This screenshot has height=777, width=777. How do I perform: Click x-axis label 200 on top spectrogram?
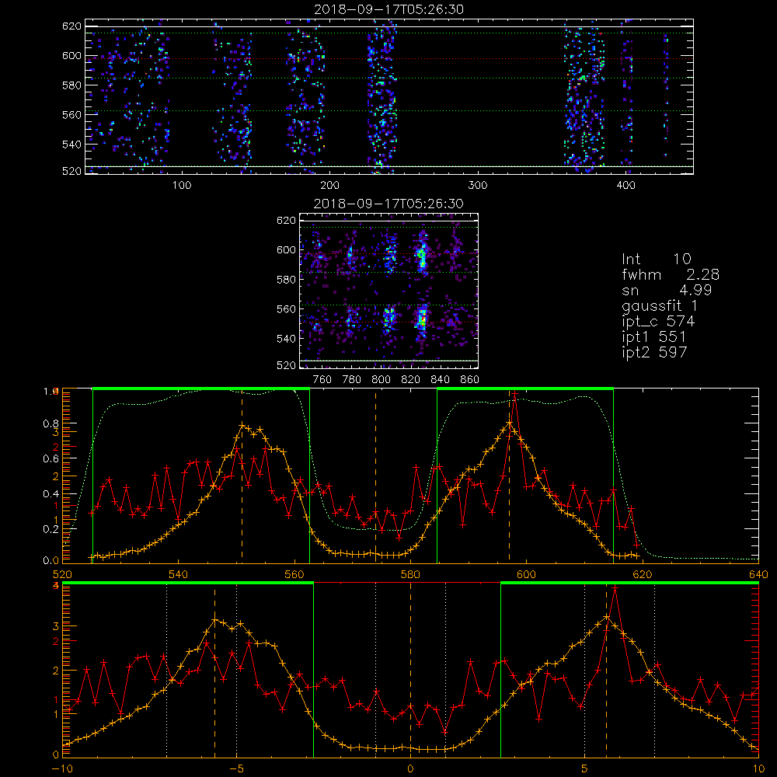(329, 186)
